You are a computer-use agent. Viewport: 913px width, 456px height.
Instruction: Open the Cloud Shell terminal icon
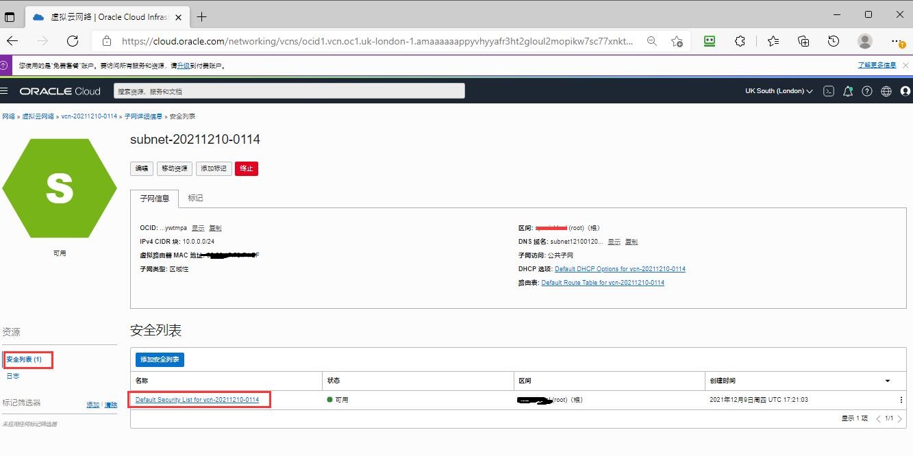pos(829,91)
